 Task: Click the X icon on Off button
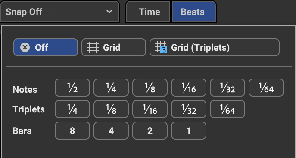point(25,47)
